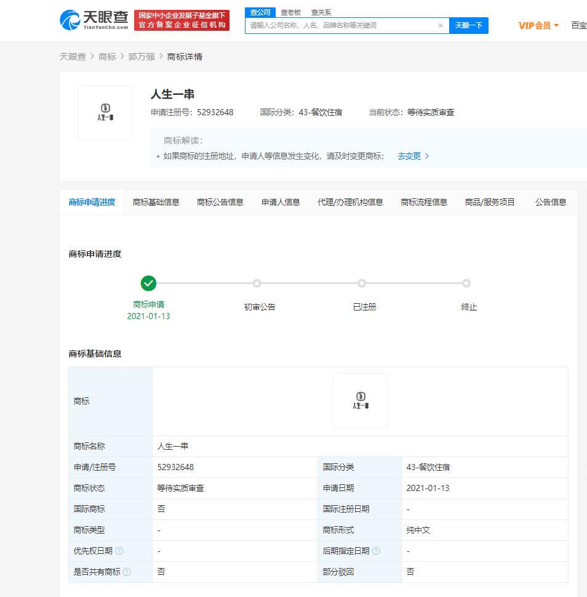Click help icon next to 是否共有商标
The height and width of the screenshot is (597, 587).
tap(127, 572)
